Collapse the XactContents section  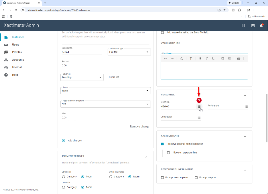[x=245, y=136]
